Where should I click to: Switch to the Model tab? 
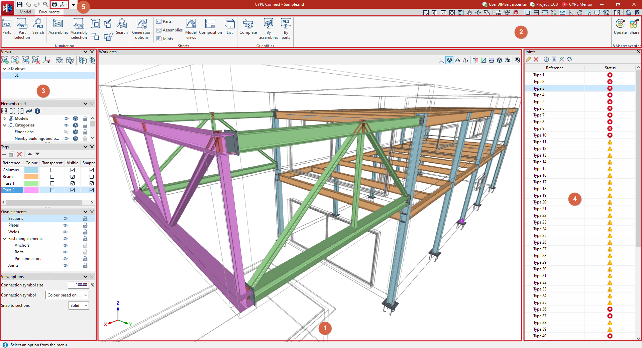[25, 12]
